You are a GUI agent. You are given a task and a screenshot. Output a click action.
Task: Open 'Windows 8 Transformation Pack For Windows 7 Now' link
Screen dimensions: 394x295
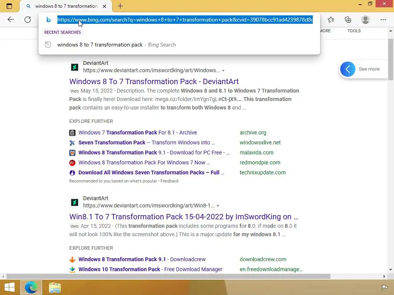(144, 162)
